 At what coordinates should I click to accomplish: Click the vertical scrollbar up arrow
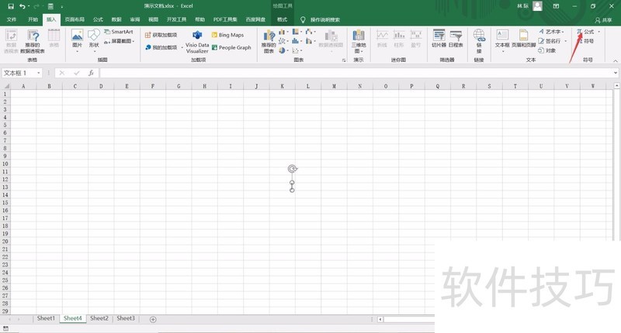point(616,85)
